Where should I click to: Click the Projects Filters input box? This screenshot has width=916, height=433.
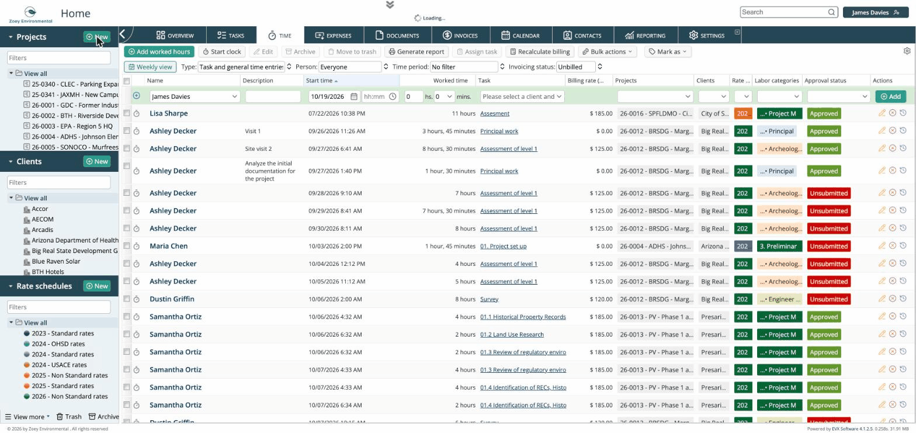tap(58, 58)
